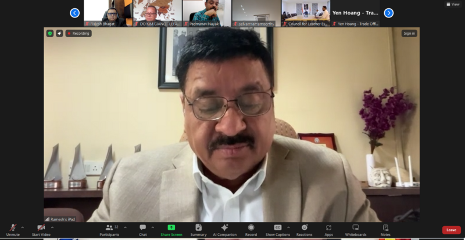Launch the AI Companion
The height and width of the screenshot is (240, 465).
pyautogui.click(x=224, y=230)
